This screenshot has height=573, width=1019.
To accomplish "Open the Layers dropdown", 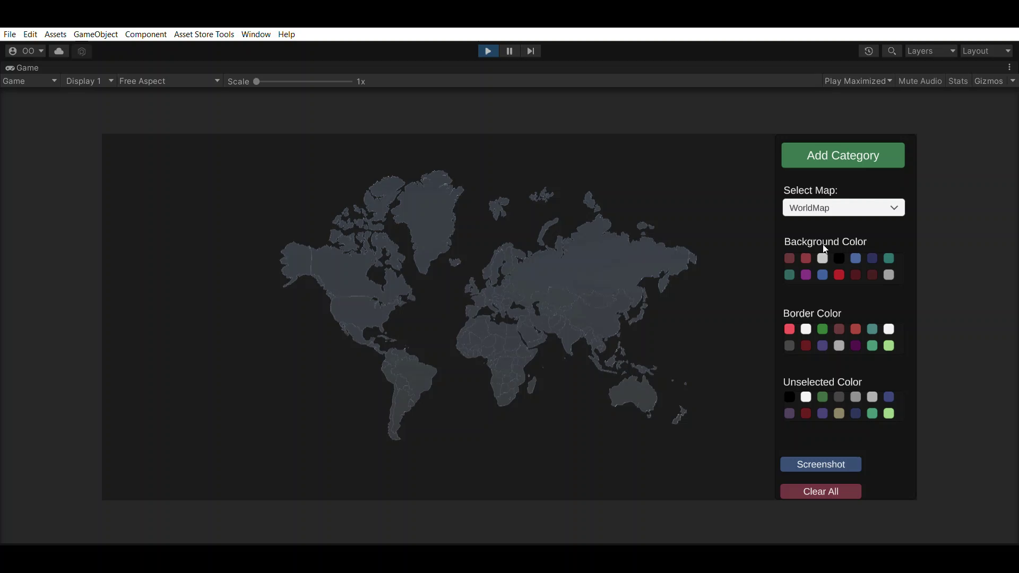I will 931,51.
